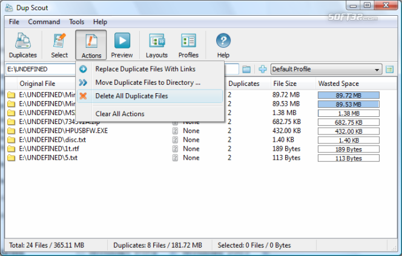Image resolution: width=402 pixels, height=256 pixels.
Task: Click the 89.72 MB wasted space bar
Action: (x=348, y=96)
